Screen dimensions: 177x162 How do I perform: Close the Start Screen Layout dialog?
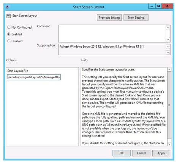(167, 6)
